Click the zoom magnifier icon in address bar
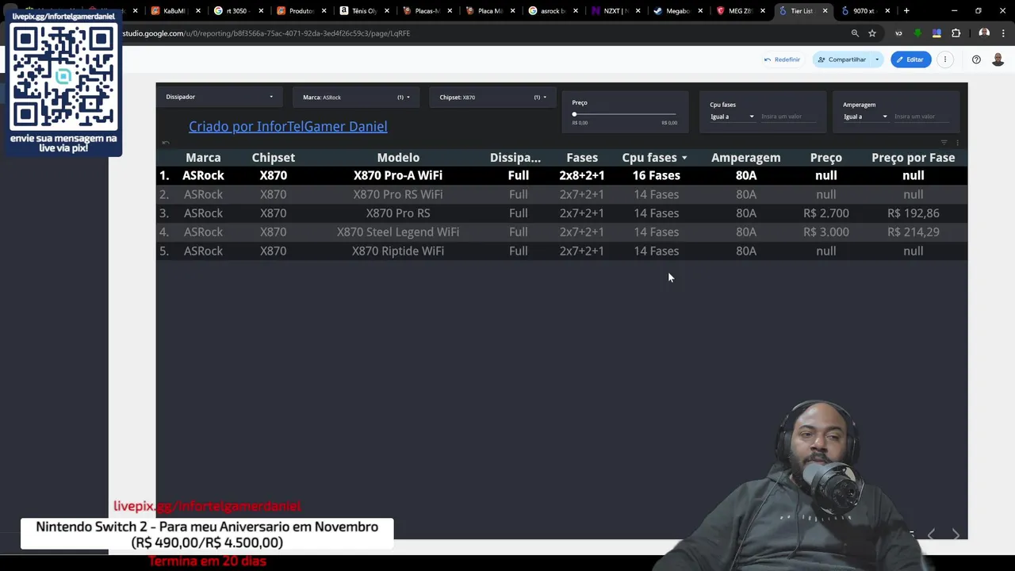1015x571 pixels. pos(855,33)
